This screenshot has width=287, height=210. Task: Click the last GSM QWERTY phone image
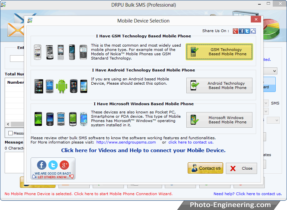(x=83, y=52)
